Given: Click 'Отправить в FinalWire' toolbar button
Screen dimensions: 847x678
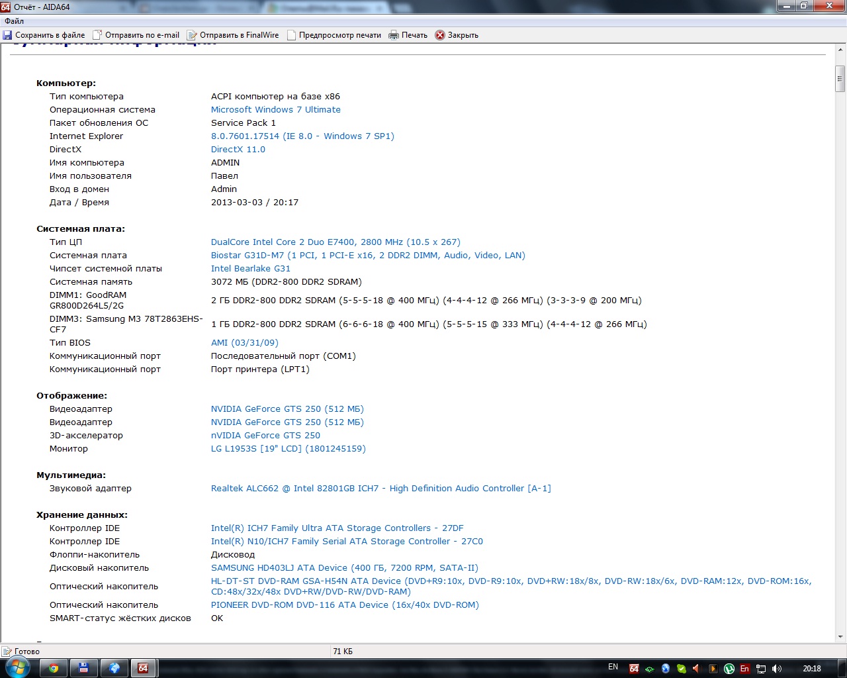Looking at the screenshot, I should [x=233, y=35].
